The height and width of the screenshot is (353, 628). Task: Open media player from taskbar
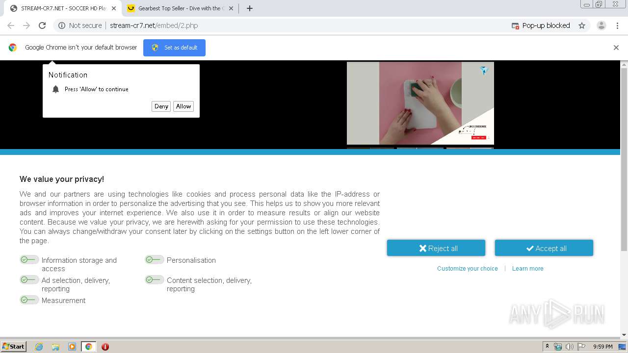pyautogui.click(x=72, y=347)
